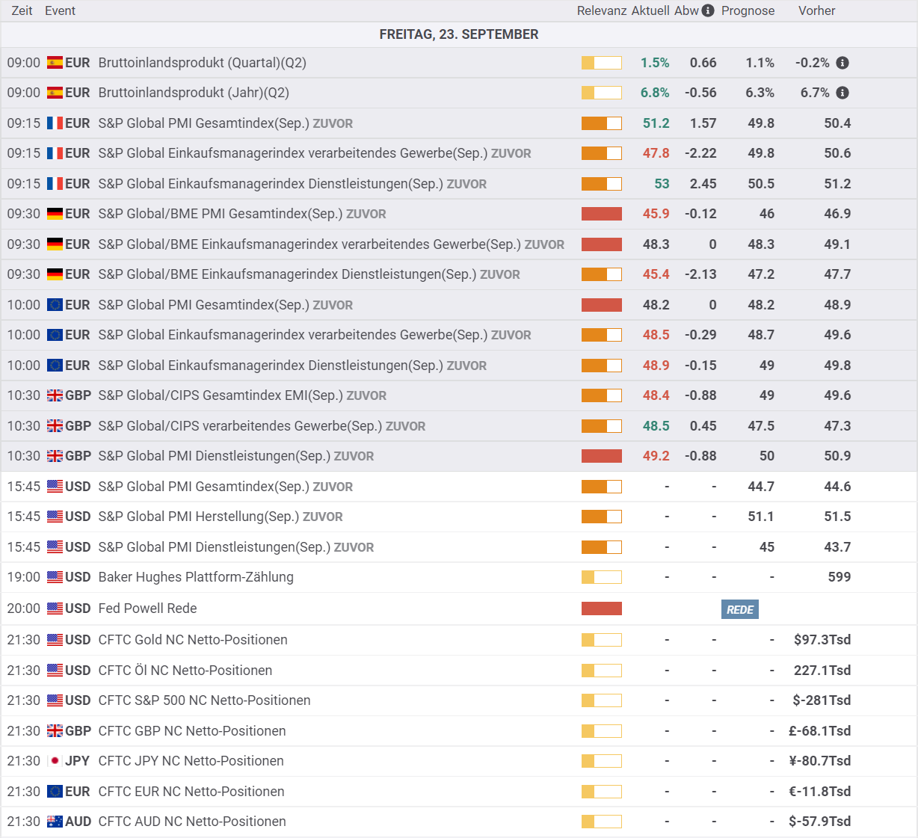
Task: Click US flag on Baker Hughes Plattform-Zählung row
Action: click(55, 577)
